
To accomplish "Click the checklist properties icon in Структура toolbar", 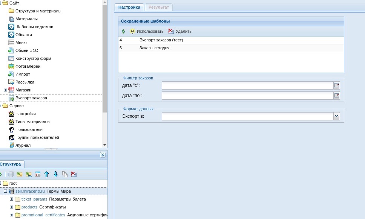I will [38, 174].
